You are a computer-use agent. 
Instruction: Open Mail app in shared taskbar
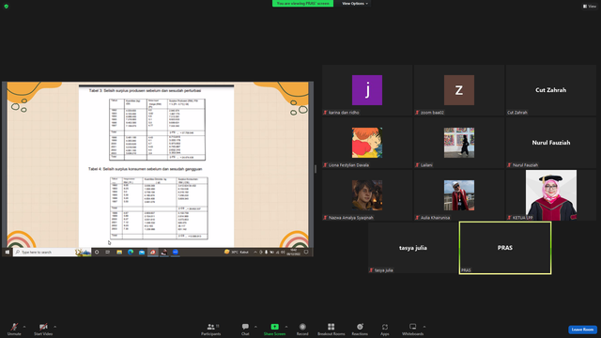142,253
